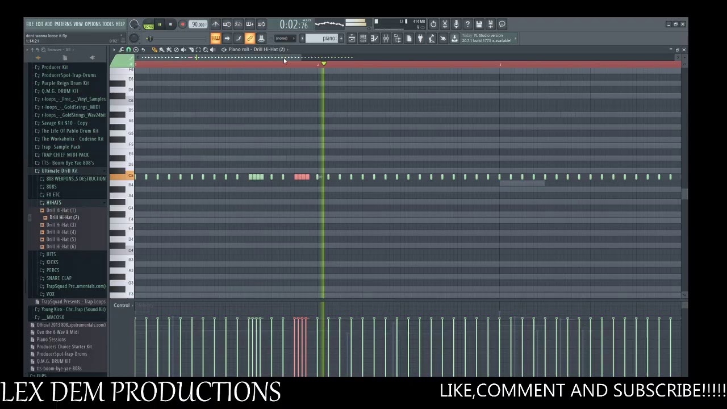
Task: Open piano roll tools wrench menu
Action: coord(122,49)
